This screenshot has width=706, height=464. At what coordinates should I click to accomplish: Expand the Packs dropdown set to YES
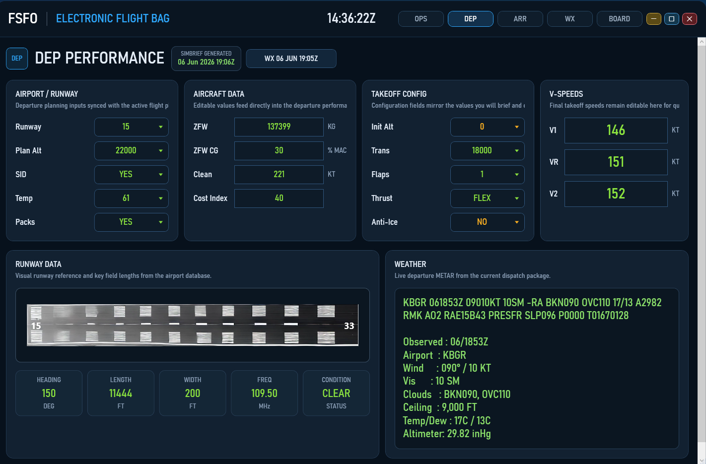tap(132, 222)
